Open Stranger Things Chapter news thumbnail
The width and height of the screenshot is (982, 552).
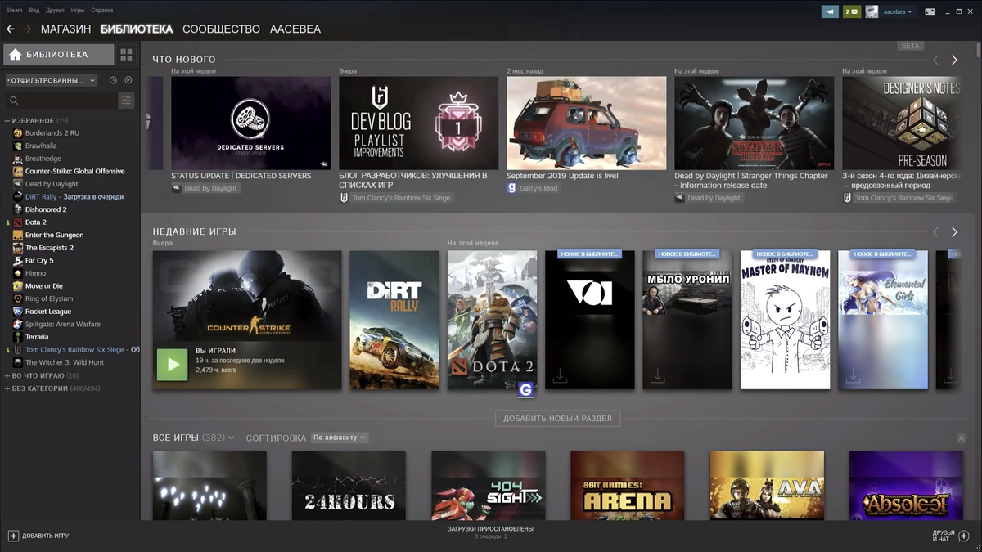[755, 123]
